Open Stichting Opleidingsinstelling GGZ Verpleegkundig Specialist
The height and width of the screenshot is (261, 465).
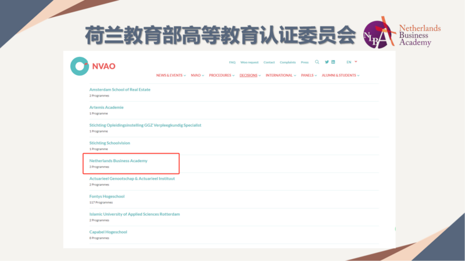tap(145, 125)
